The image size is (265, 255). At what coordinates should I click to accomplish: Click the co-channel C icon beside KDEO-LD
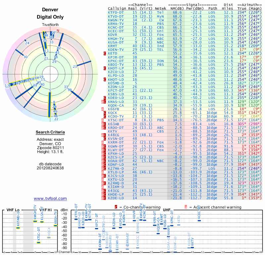105,98
